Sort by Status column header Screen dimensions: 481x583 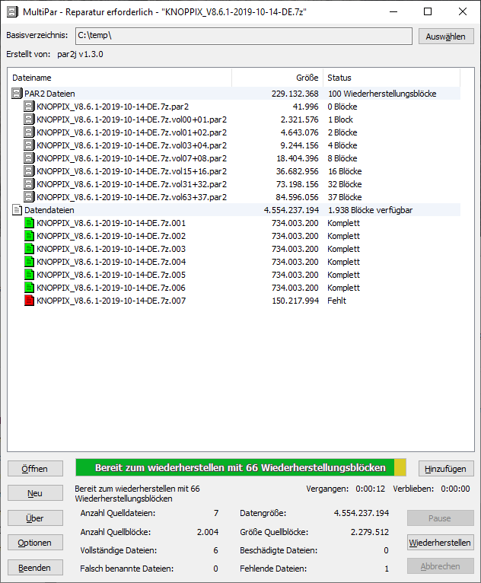(x=391, y=78)
